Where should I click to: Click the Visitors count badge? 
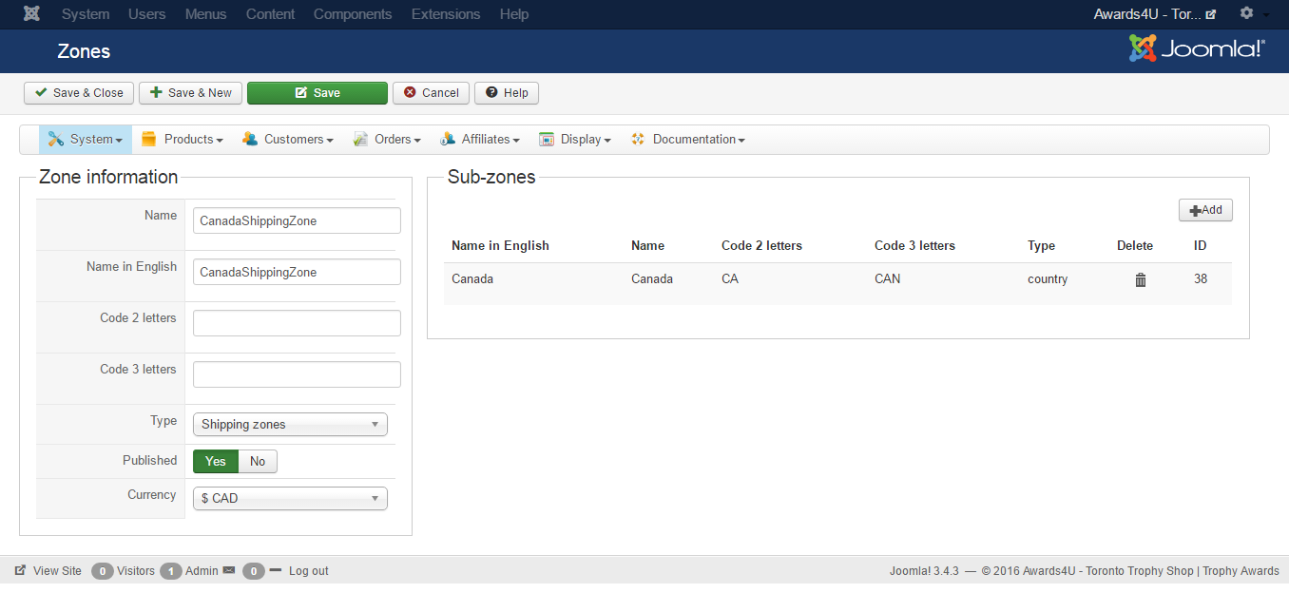(103, 571)
